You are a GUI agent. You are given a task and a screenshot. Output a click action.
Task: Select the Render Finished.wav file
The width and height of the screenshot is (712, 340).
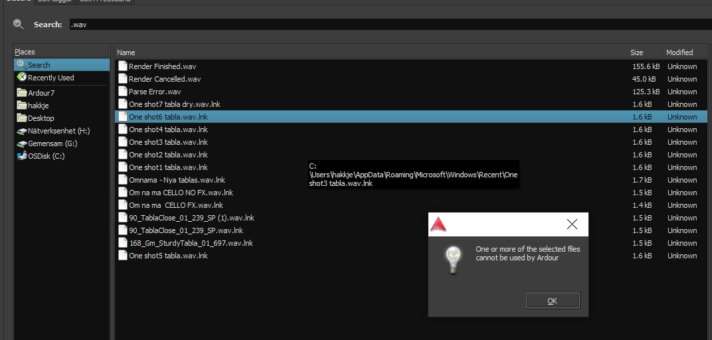(162, 66)
